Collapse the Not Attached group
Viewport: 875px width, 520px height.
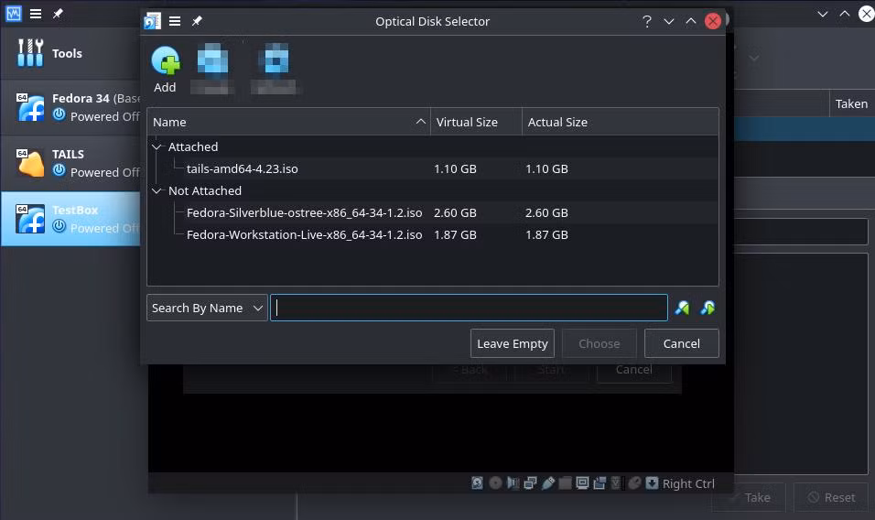click(157, 190)
